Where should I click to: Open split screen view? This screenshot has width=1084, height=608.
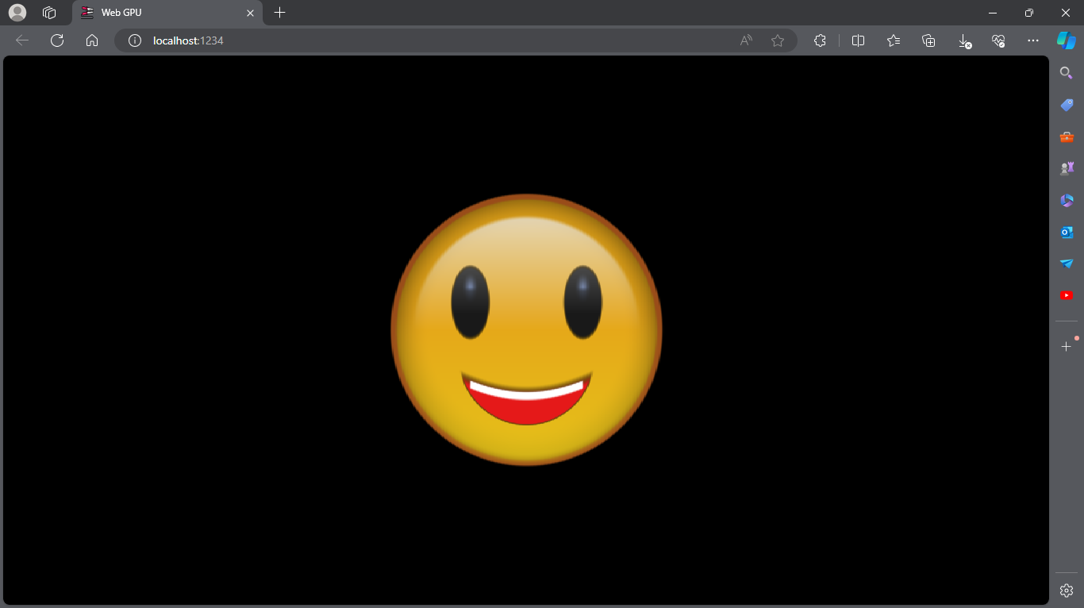[x=858, y=40]
